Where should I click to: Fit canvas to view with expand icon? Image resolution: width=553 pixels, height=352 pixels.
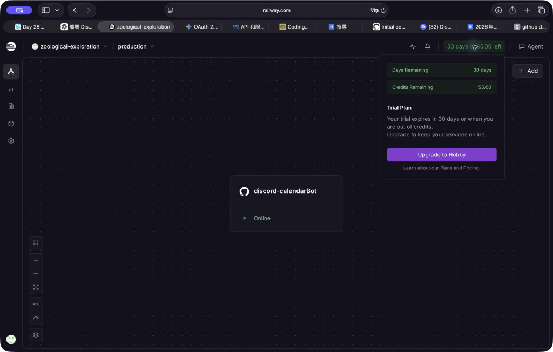(36, 287)
